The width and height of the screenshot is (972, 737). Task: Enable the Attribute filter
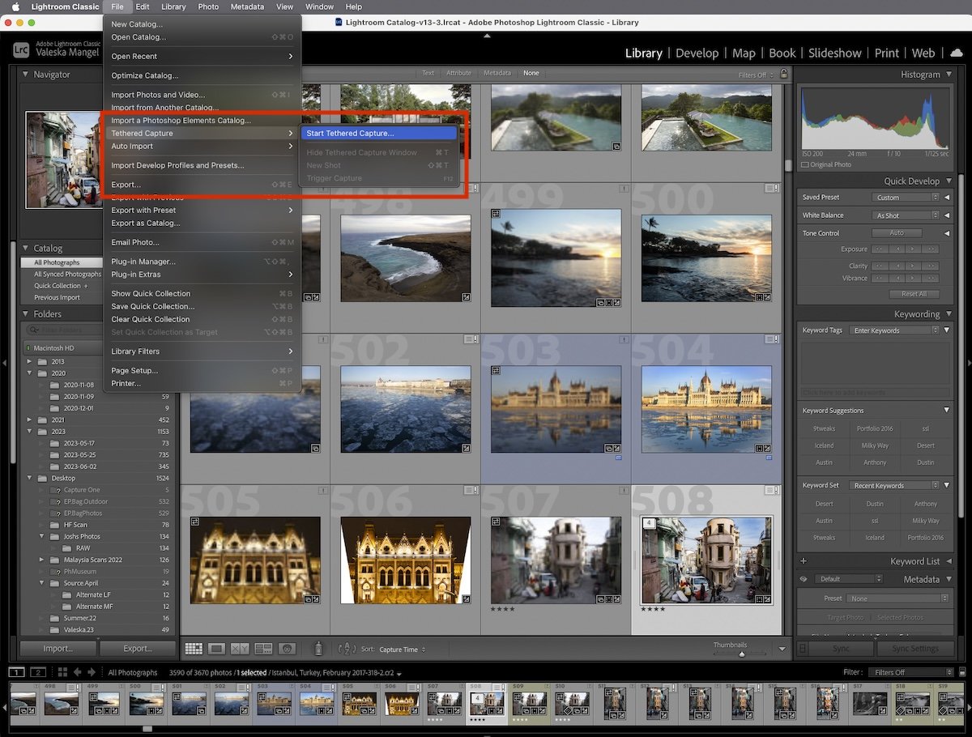pos(458,73)
